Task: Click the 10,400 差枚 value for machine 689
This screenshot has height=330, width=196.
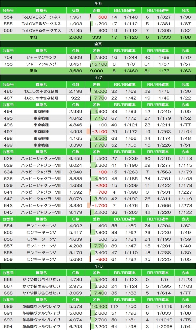Action: [x=99, y=306]
